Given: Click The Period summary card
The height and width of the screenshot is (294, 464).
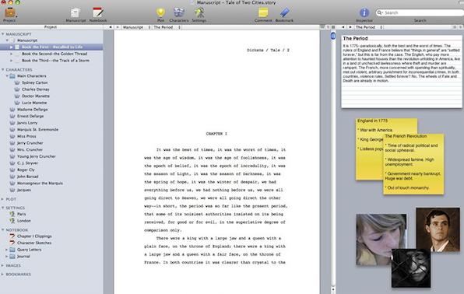Looking at the screenshot, I should [x=402, y=72].
